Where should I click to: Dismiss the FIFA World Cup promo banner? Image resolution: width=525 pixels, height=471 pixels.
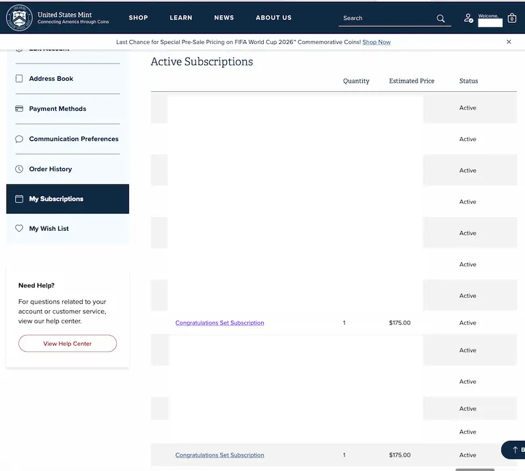click(x=509, y=42)
